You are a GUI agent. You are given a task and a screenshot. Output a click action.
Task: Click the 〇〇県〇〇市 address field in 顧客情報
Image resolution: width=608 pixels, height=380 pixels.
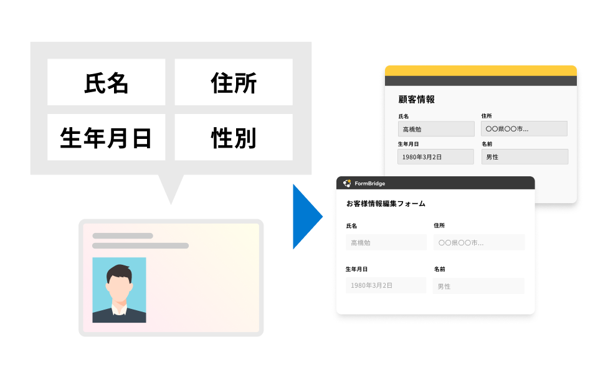coord(525,128)
